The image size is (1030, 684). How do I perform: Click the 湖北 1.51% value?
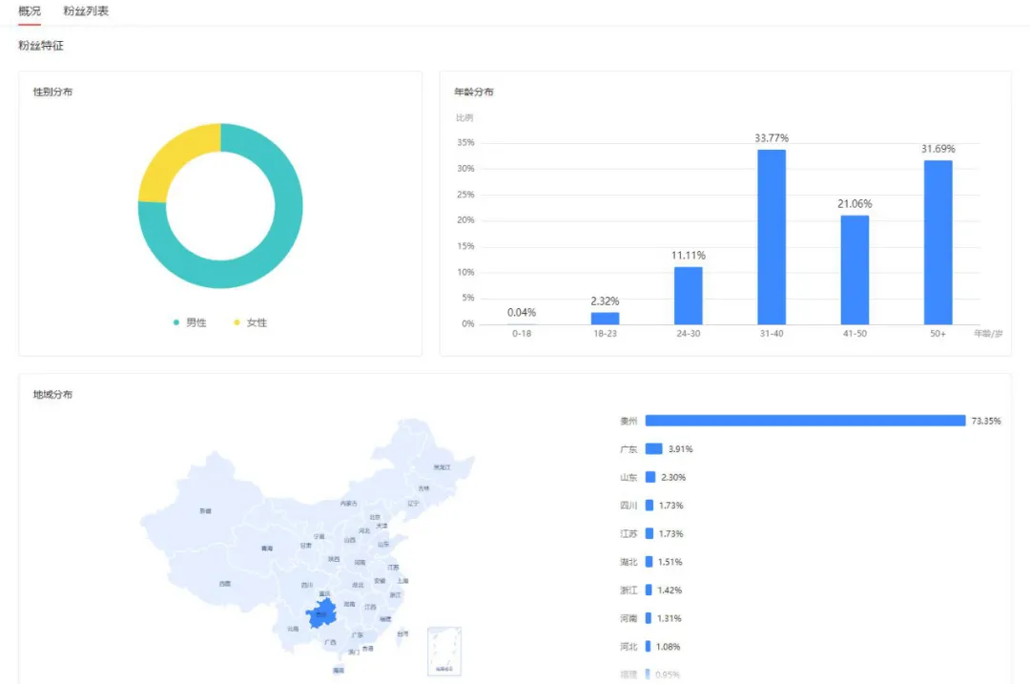[x=670, y=562]
